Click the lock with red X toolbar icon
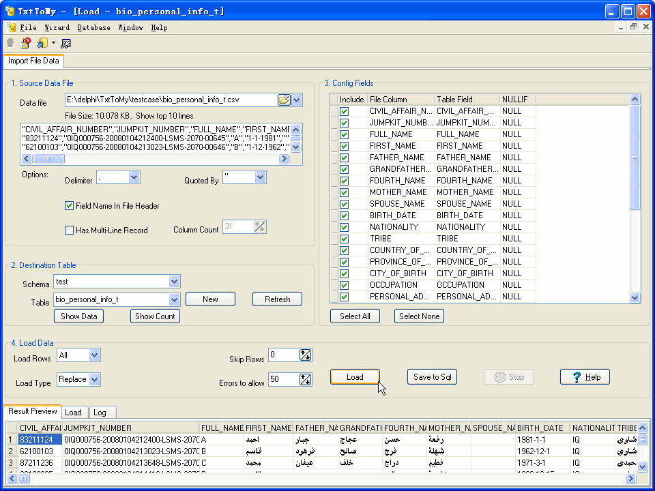655x491 pixels. pyautogui.click(x=26, y=43)
